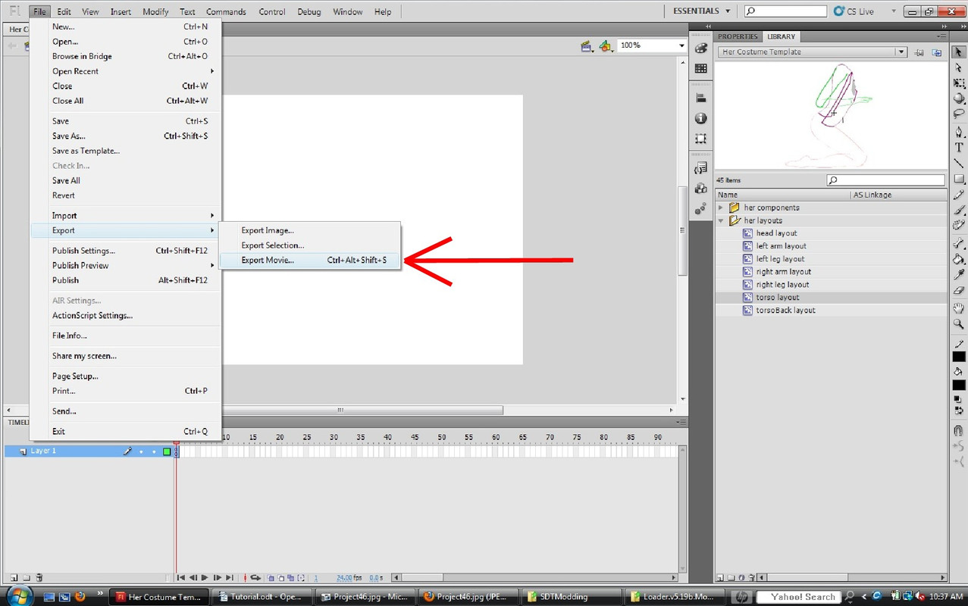Click Export Movie in the submenu

[x=268, y=261]
